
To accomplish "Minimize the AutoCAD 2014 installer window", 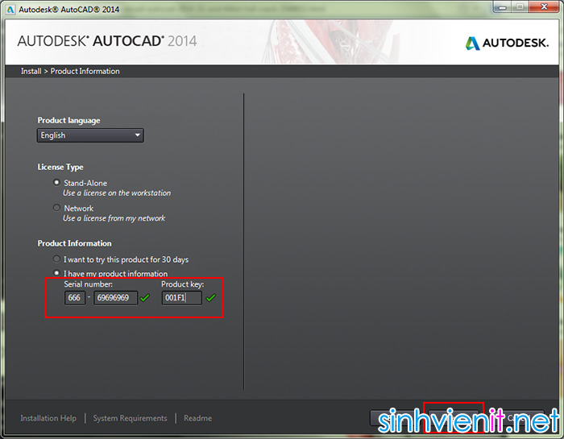I will (x=503, y=7).
